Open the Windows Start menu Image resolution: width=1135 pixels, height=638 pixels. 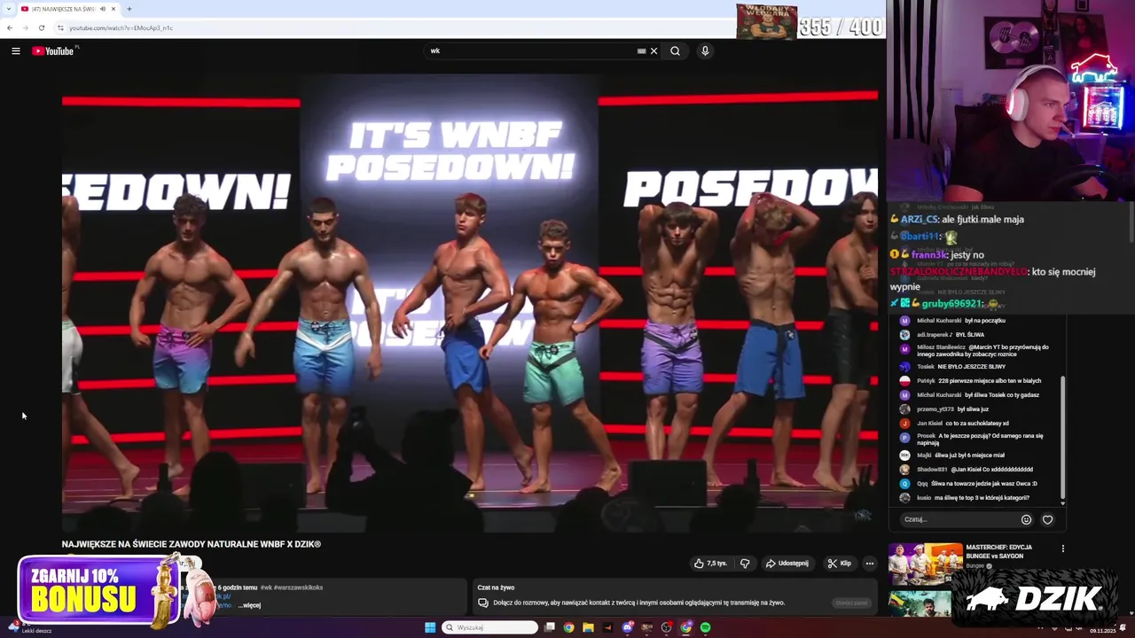point(430,627)
